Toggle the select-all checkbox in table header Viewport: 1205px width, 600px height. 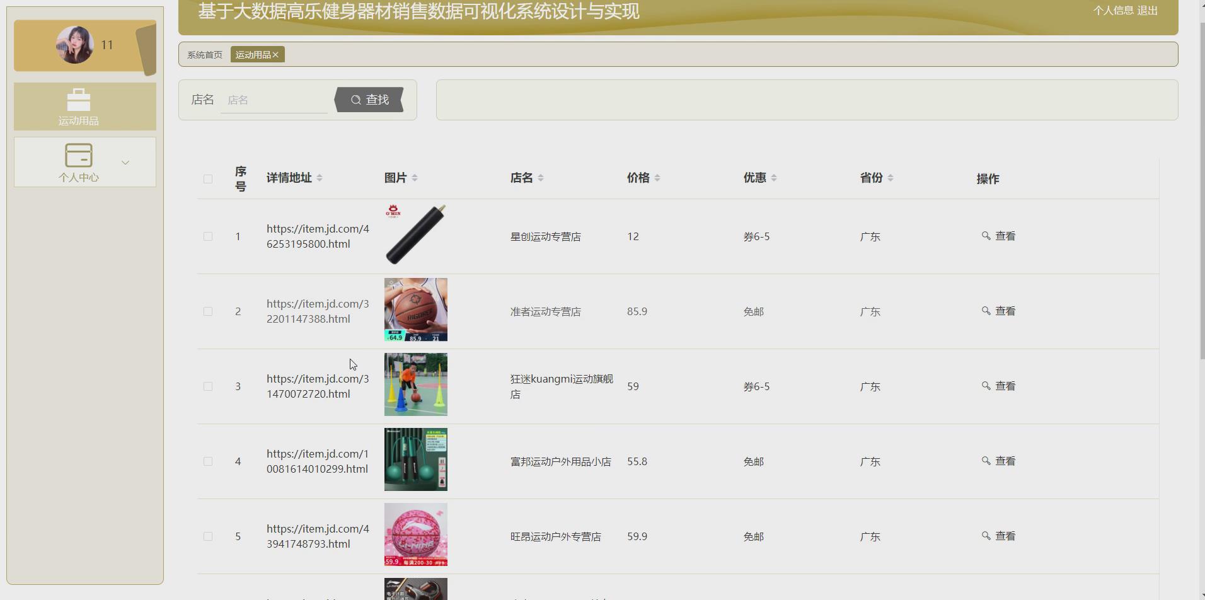(208, 179)
